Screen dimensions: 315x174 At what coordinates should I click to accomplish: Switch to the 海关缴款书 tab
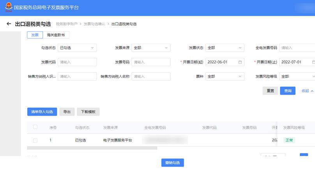(x=56, y=35)
